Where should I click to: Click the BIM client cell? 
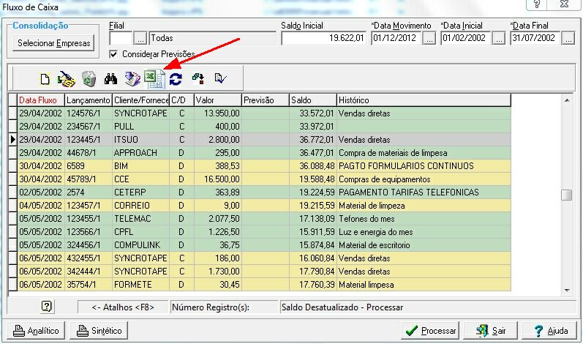[x=141, y=166]
